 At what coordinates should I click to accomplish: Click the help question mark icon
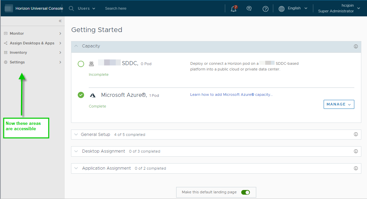pyautogui.click(x=266, y=9)
